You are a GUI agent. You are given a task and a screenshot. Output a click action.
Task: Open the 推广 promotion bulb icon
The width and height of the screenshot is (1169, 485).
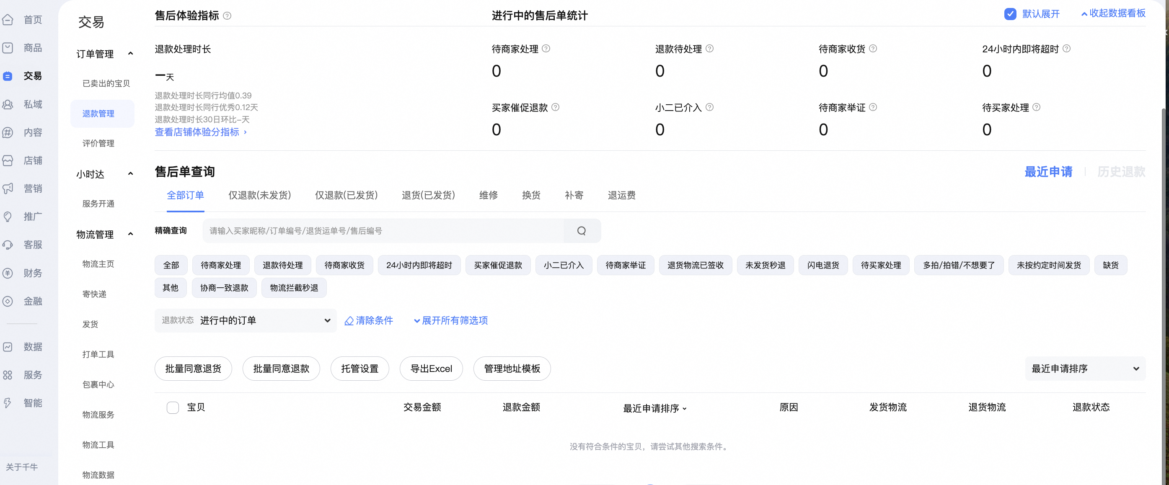8,217
